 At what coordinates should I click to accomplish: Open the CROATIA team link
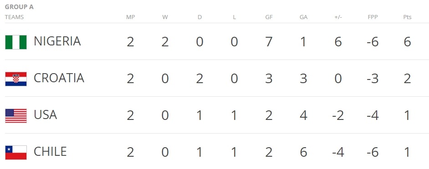(59, 78)
